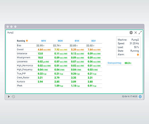The width and height of the screenshot is (149, 124).
Task: Select the Kurtosis row label
Action: click(x=21, y=81)
